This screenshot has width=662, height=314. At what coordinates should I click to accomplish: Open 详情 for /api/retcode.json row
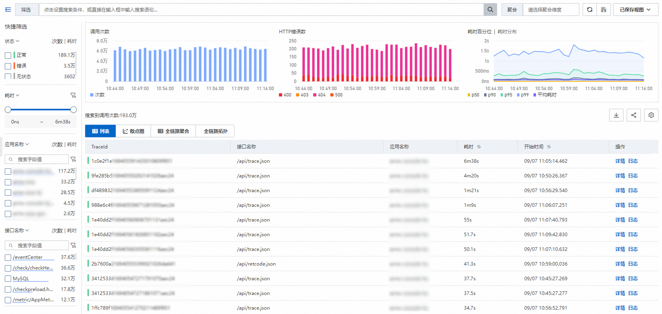coord(620,264)
